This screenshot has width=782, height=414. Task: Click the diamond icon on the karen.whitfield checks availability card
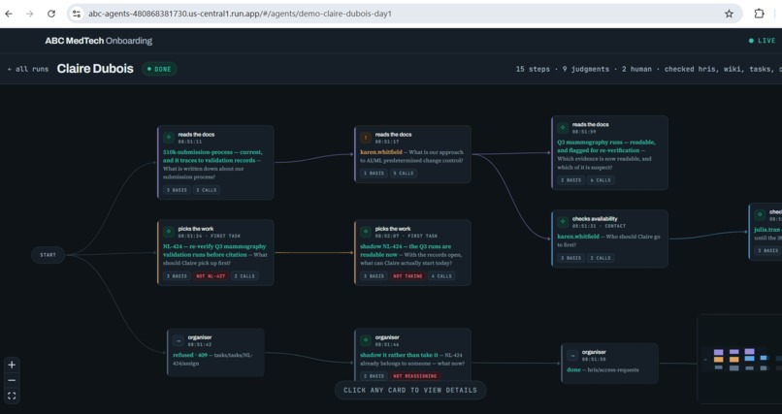click(563, 222)
